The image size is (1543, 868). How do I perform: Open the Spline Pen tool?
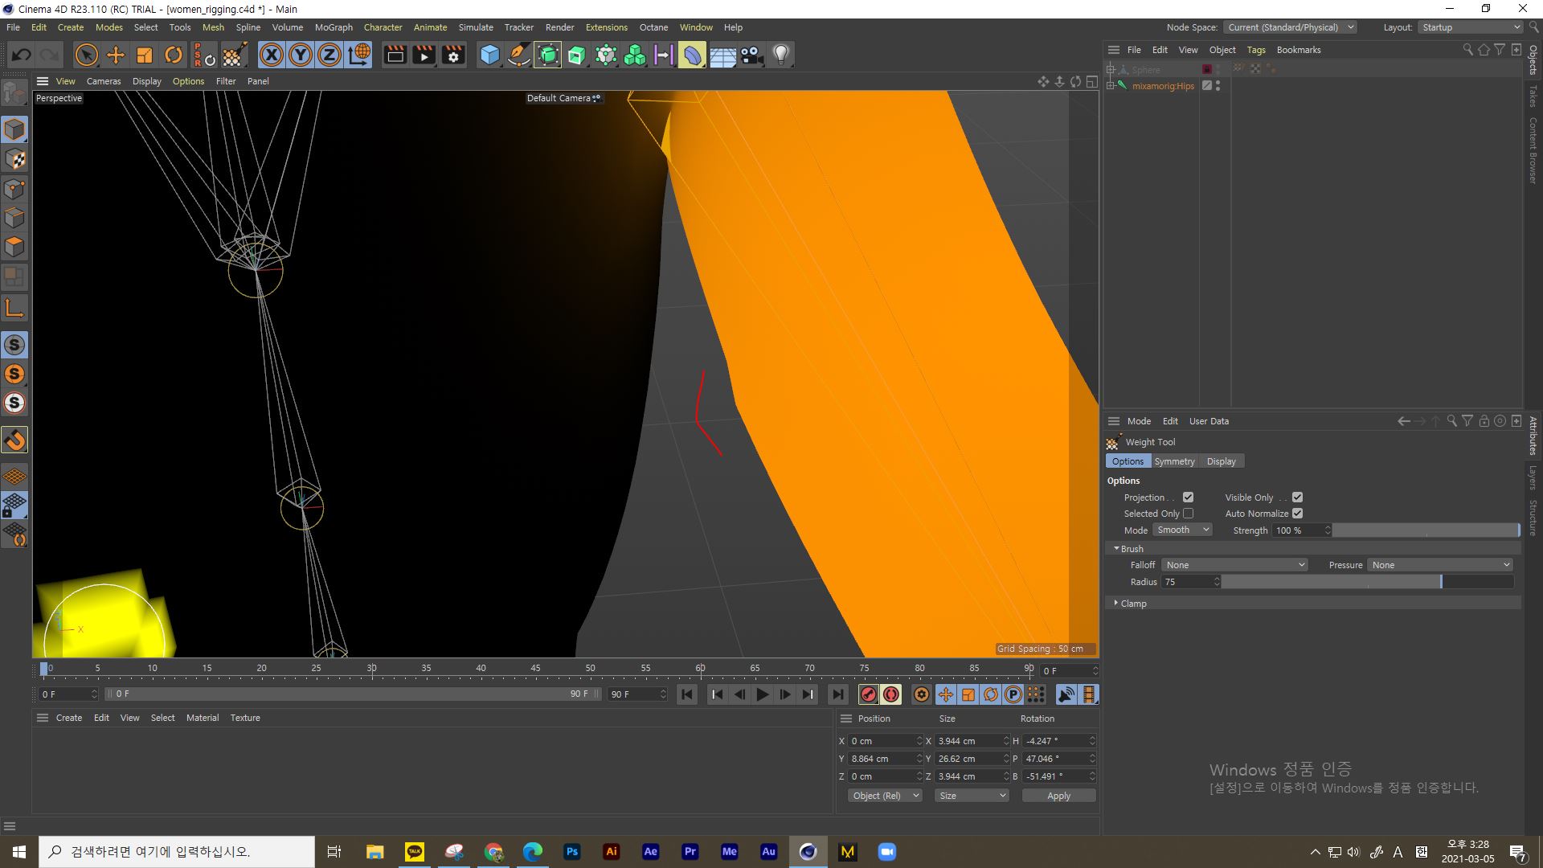tap(519, 55)
